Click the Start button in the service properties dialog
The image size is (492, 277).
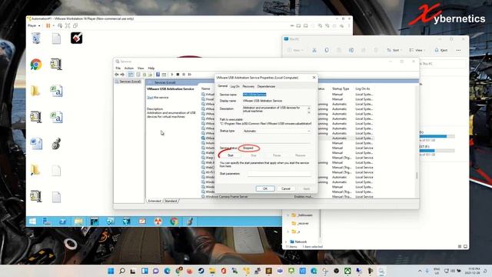point(231,155)
